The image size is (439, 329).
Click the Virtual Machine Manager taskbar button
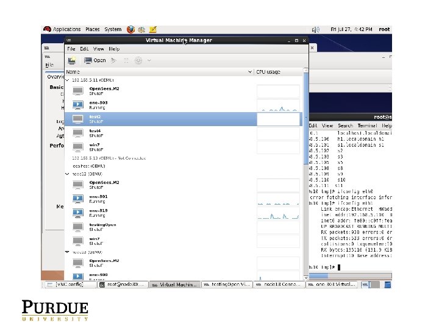coord(175,285)
